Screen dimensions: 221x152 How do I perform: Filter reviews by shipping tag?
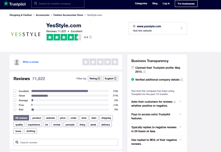tap(106, 118)
